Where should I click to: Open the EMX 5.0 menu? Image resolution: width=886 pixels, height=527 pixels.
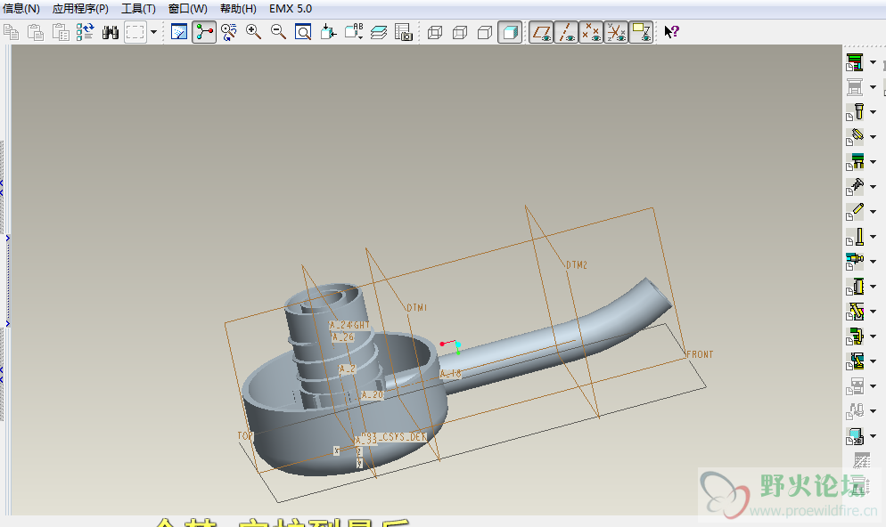click(x=291, y=9)
